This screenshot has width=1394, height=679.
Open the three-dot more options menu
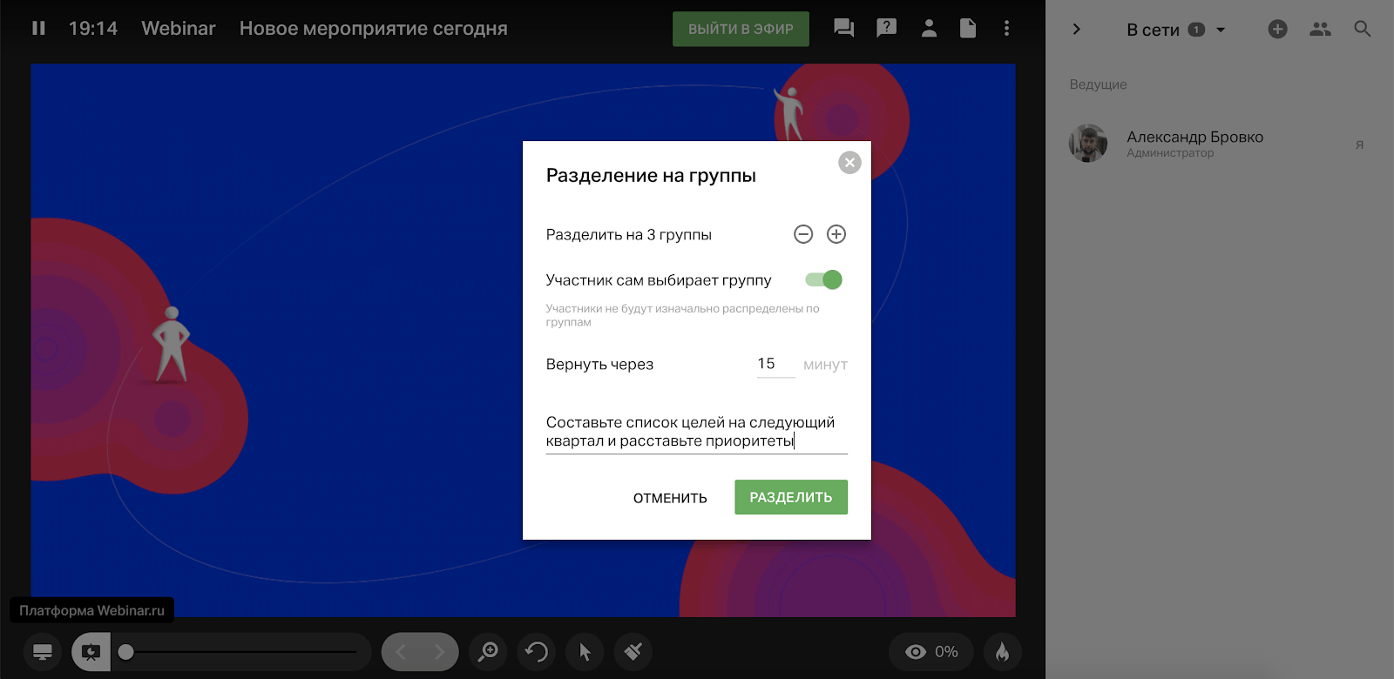pos(1006,29)
